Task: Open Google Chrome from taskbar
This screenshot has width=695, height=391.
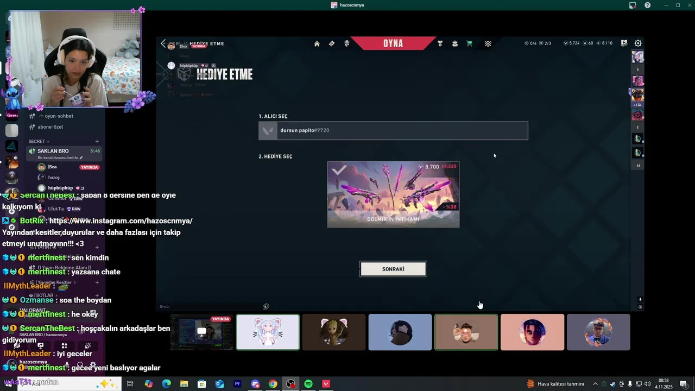Action: coord(273,384)
